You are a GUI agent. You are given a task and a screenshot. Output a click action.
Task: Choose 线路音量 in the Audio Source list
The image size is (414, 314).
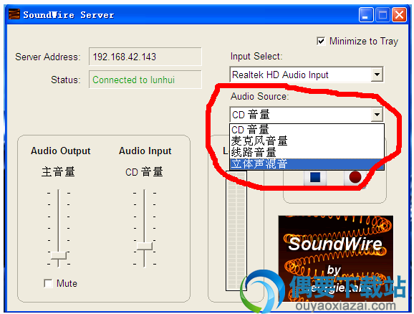[307, 153]
